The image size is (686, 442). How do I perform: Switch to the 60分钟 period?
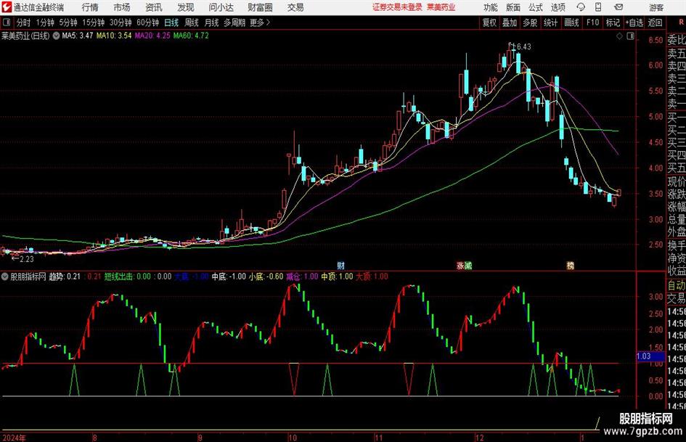pos(148,22)
